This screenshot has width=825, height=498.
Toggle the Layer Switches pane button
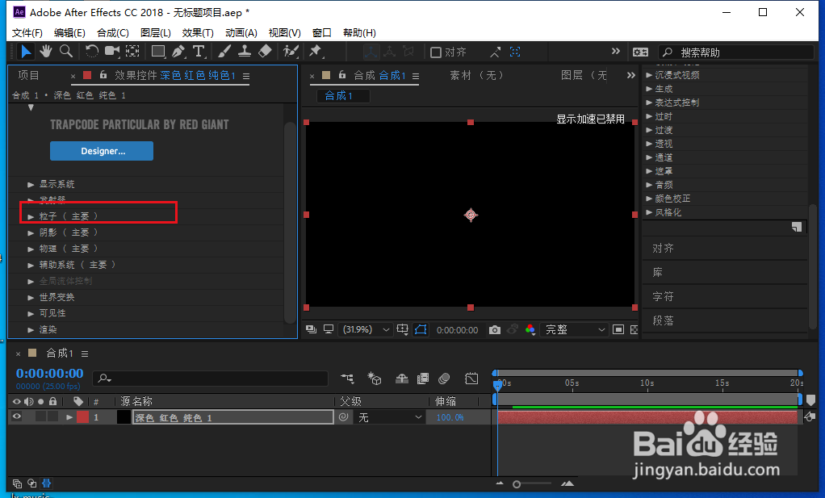click(x=17, y=483)
